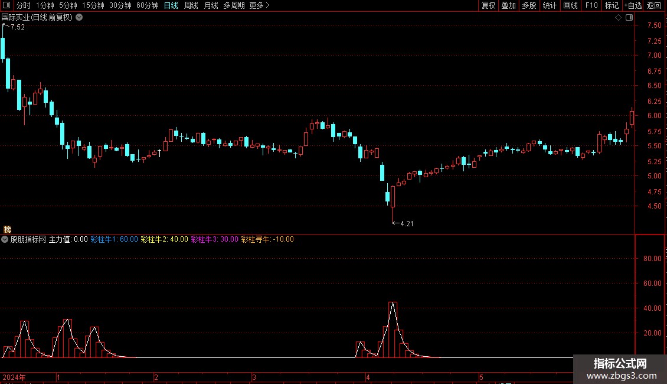The image size is (667, 384).
Task: Open F10 company information
Action: [591, 5]
